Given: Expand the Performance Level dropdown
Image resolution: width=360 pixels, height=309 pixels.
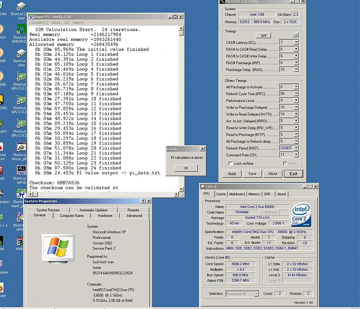Looking at the screenshot, I should 296,100.
